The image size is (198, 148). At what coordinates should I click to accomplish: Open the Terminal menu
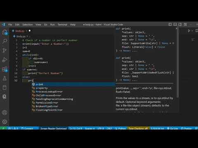point(62,25)
